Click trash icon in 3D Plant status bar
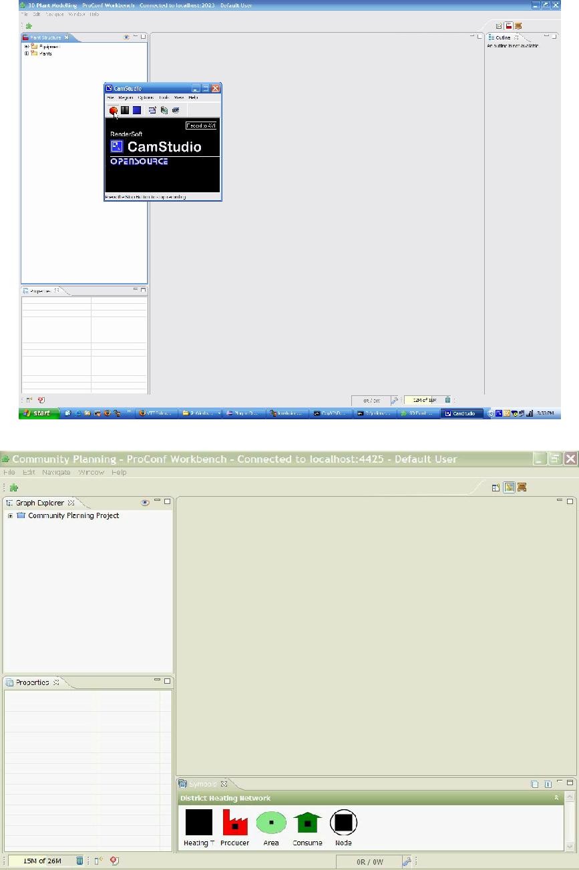The width and height of the screenshot is (579, 870). click(448, 400)
